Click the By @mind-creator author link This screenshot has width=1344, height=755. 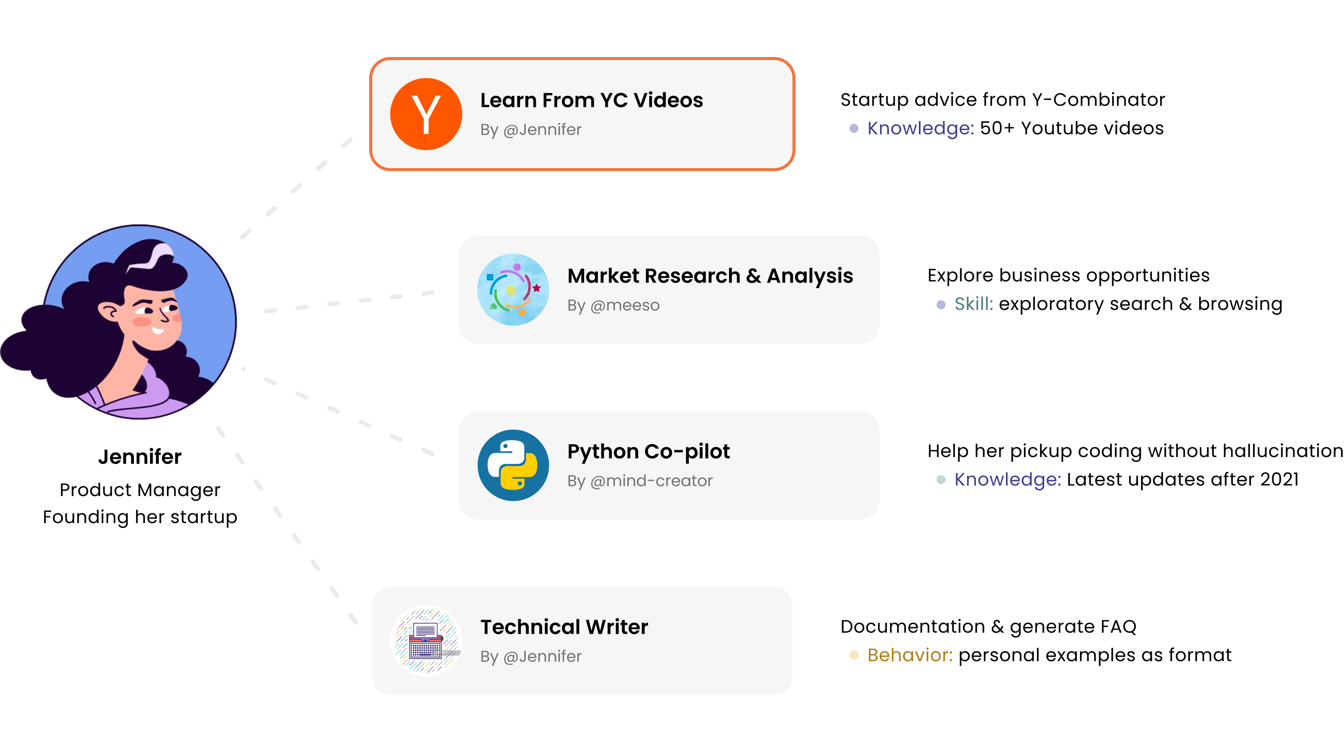pos(640,481)
